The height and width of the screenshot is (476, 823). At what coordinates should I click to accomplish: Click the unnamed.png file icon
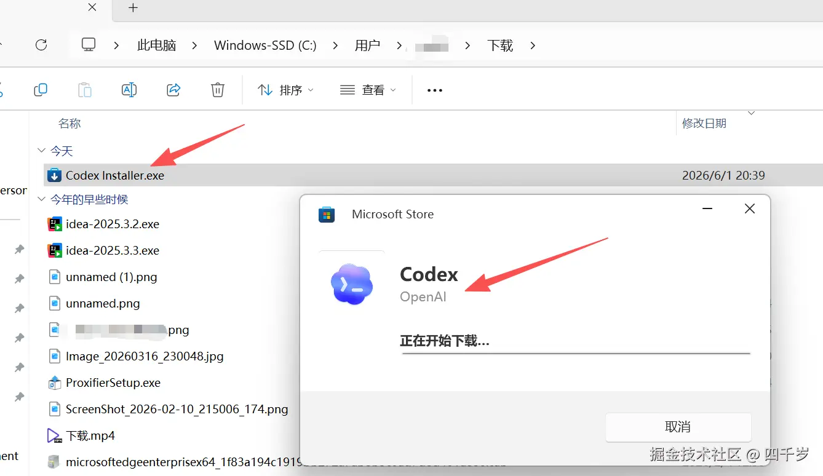pos(55,303)
